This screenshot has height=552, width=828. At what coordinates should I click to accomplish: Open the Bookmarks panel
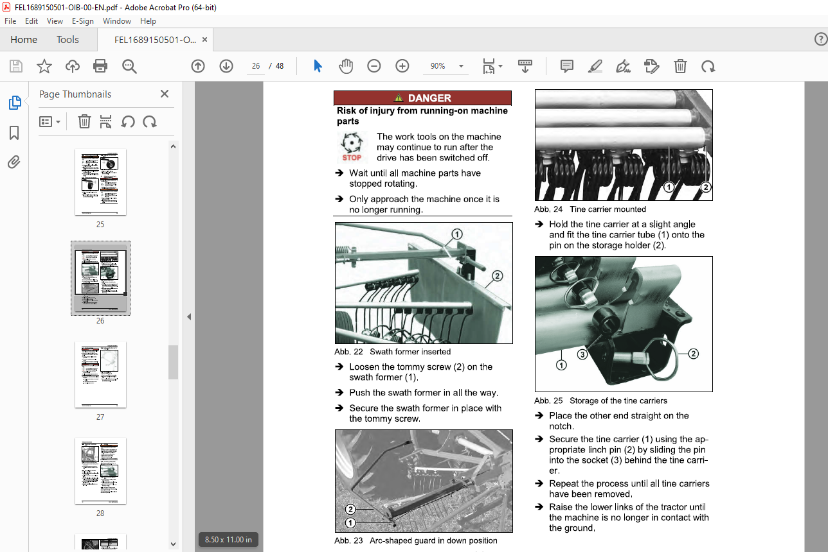pos(14,133)
